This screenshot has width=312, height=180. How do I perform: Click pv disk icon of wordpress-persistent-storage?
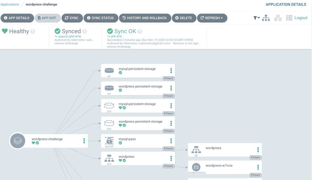(x=109, y=88)
